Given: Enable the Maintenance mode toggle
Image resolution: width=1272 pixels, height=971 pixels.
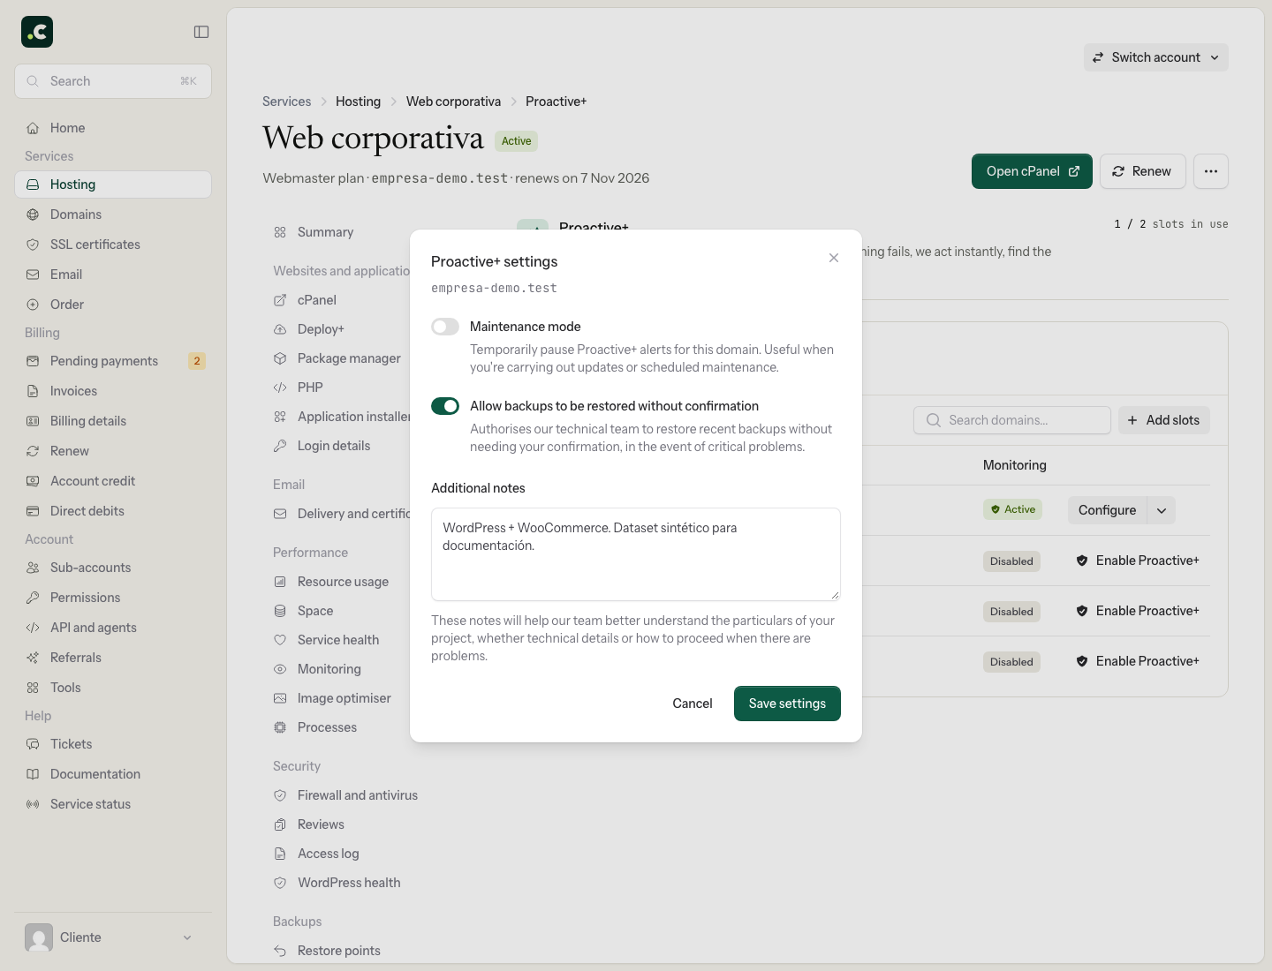Looking at the screenshot, I should pos(445,327).
